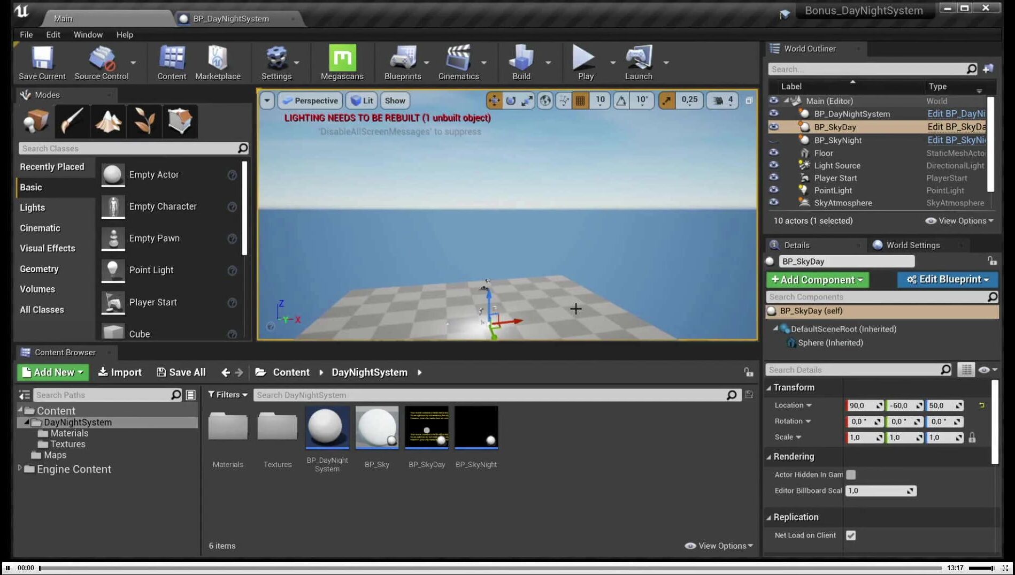Hide the Light Source actor
Screen dimensions: 1015x575
(x=773, y=165)
